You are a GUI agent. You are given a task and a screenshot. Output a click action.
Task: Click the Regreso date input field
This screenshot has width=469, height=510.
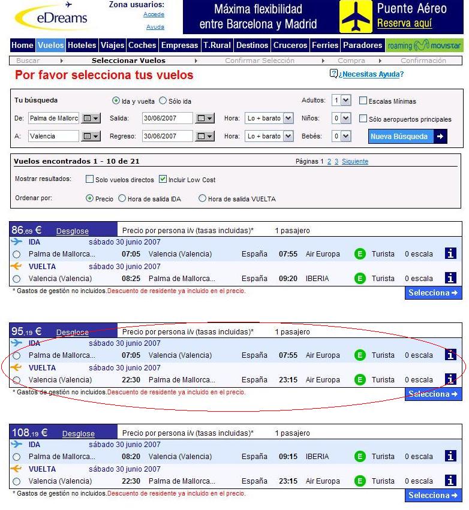click(x=167, y=136)
